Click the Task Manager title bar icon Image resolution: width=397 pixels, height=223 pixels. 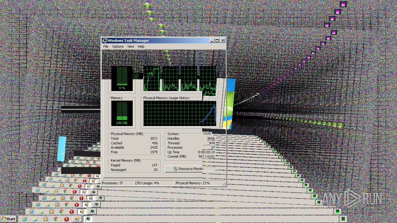tap(105, 41)
